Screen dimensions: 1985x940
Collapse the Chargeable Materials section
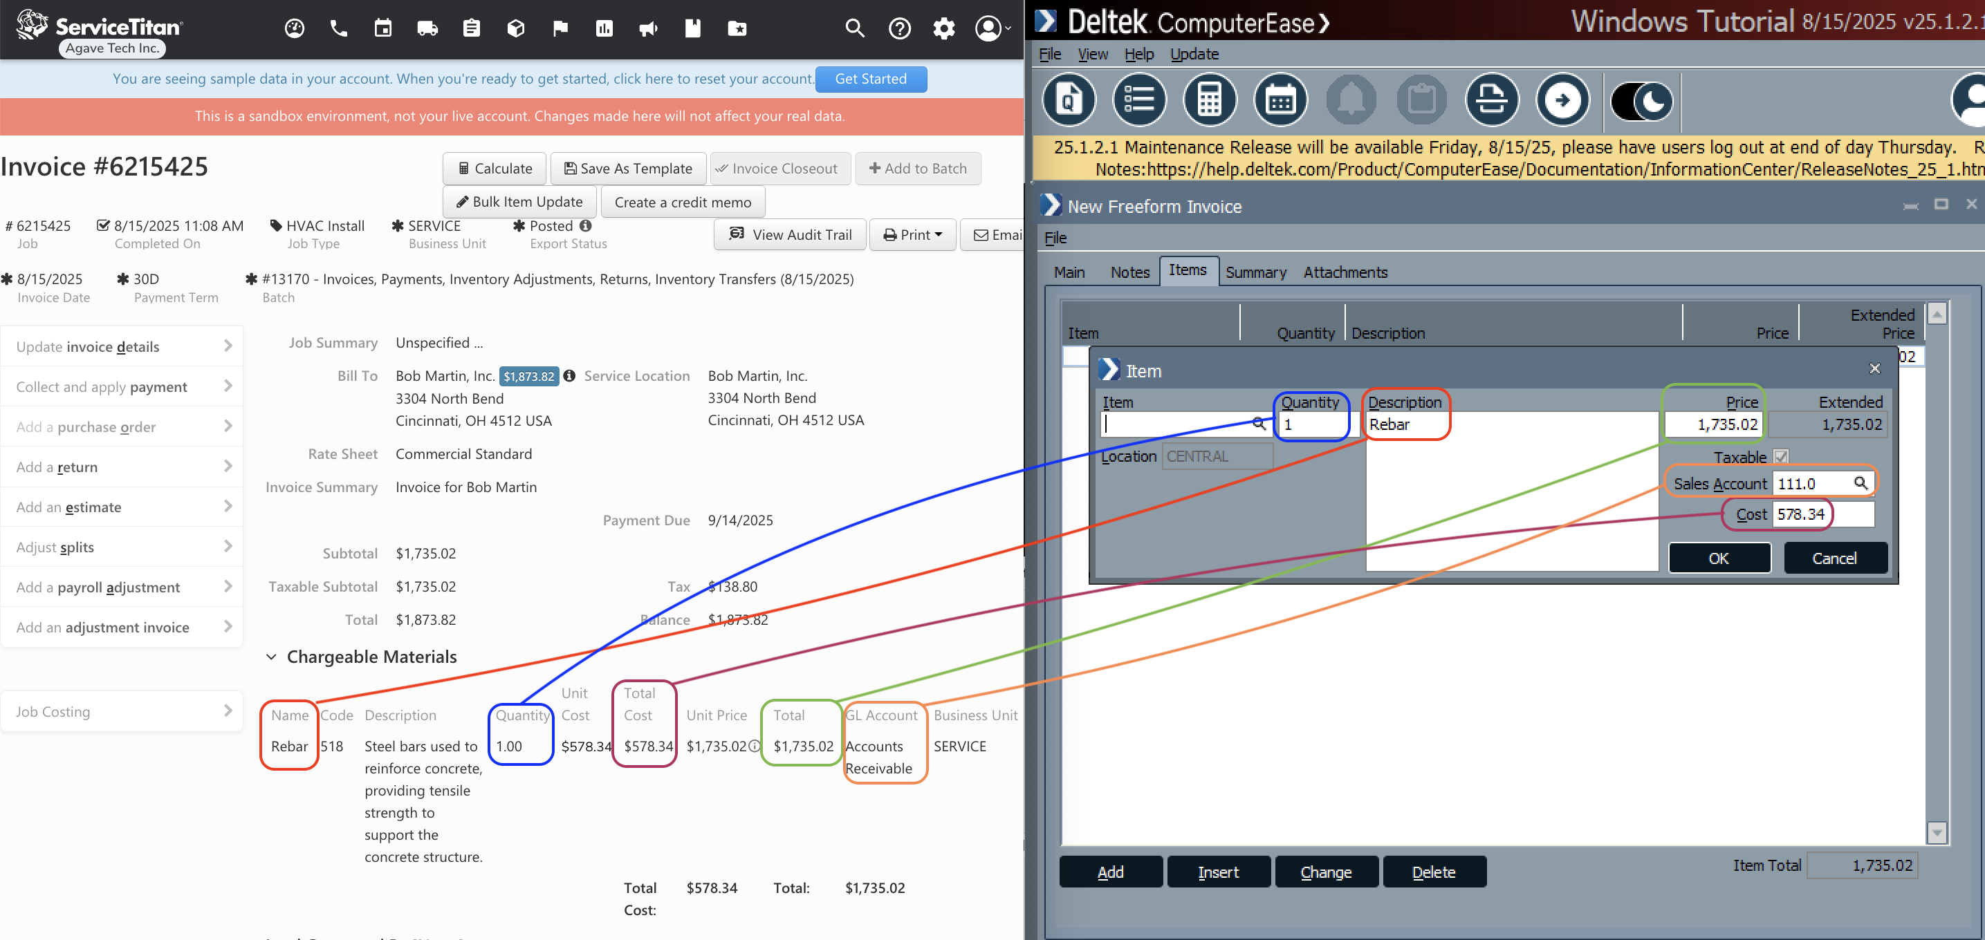pos(271,657)
